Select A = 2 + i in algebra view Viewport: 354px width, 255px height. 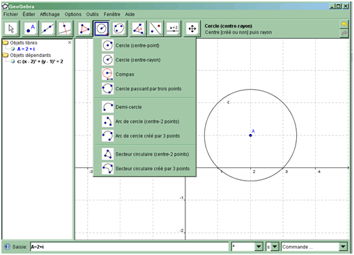point(26,49)
